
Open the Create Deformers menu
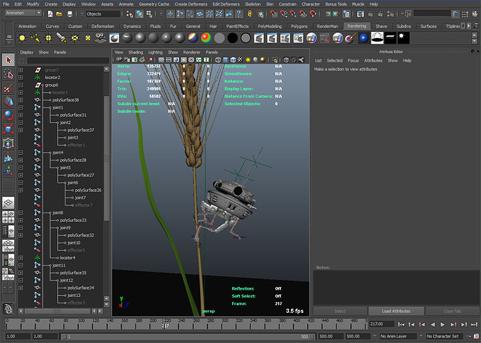pos(191,4)
